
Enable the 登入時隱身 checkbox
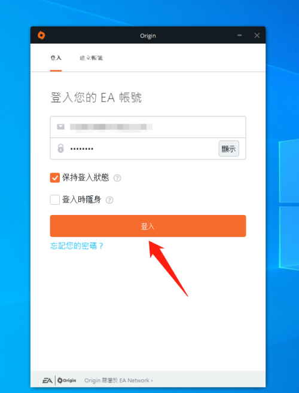click(x=55, y=199)
